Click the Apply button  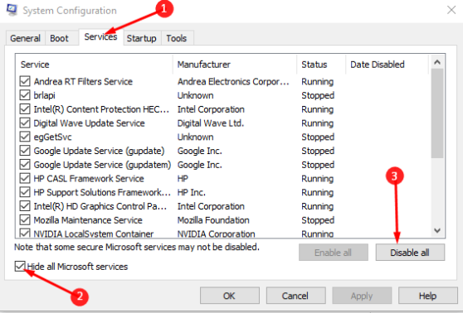(x=362, y=296)
